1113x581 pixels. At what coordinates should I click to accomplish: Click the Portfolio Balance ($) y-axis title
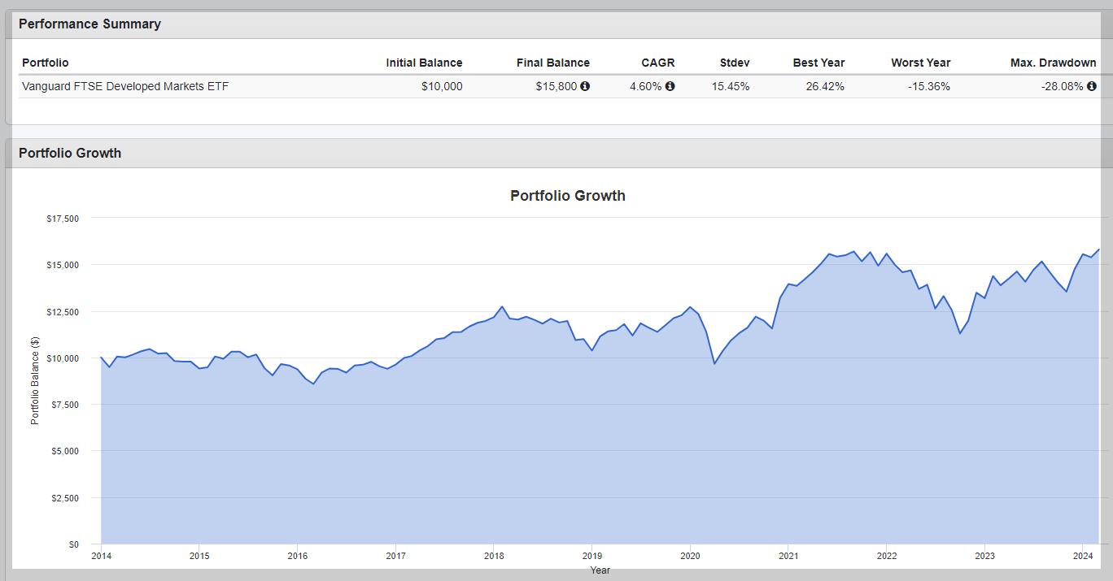tap(35, 381)
